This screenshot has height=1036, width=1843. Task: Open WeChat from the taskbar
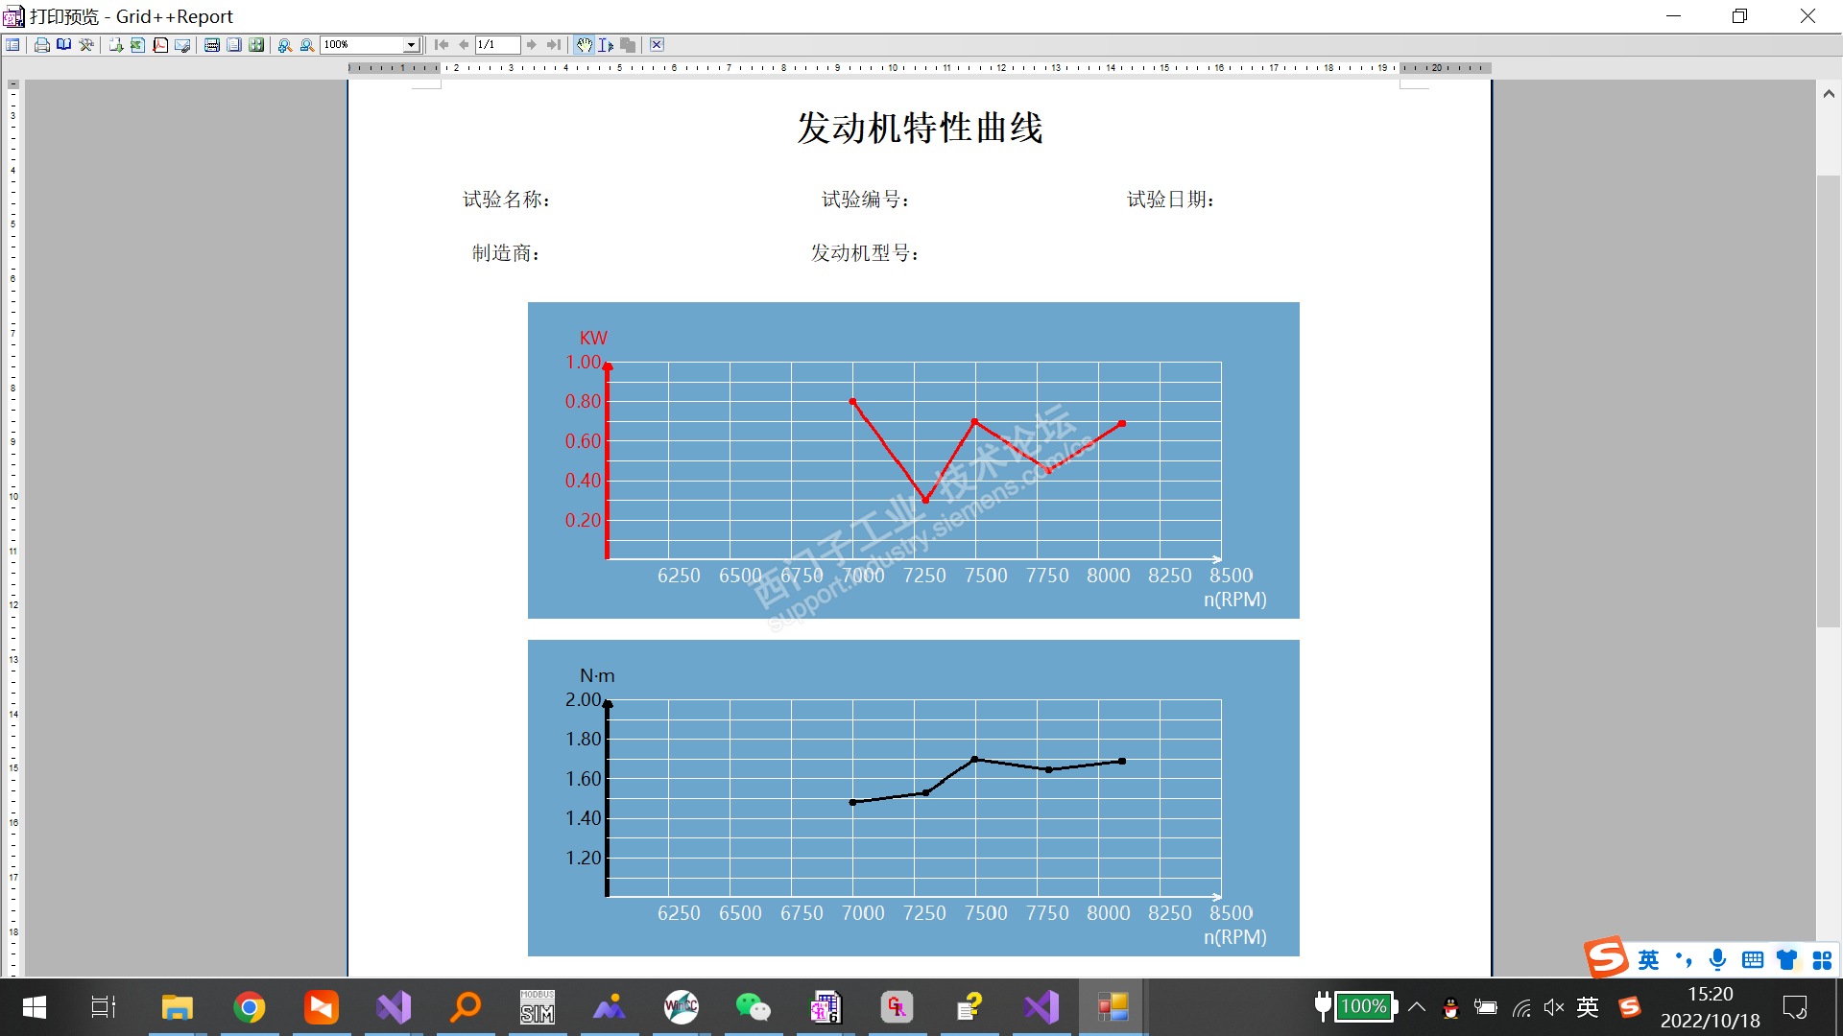[x=754, y=1007]
